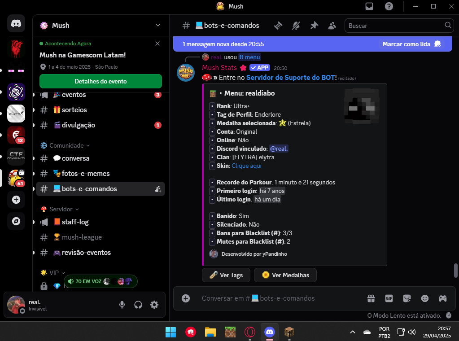This screenshot has width=459, height=341.
Task: Open the GIF picker
Action: (389, 298)
